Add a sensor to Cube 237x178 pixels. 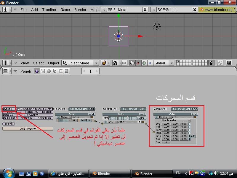(x=91, y=114)
